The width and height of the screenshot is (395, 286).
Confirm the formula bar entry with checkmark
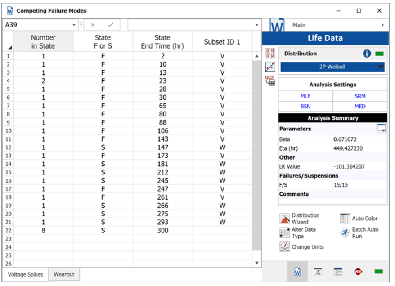point(111,25)
